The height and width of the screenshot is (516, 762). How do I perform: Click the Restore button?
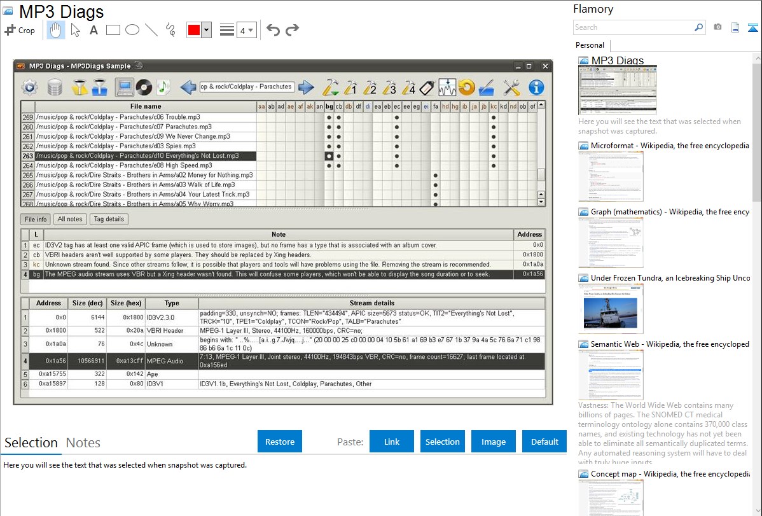[280, 442]
